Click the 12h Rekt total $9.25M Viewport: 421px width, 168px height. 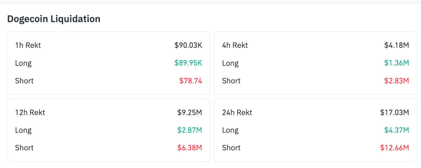[190, 113]
